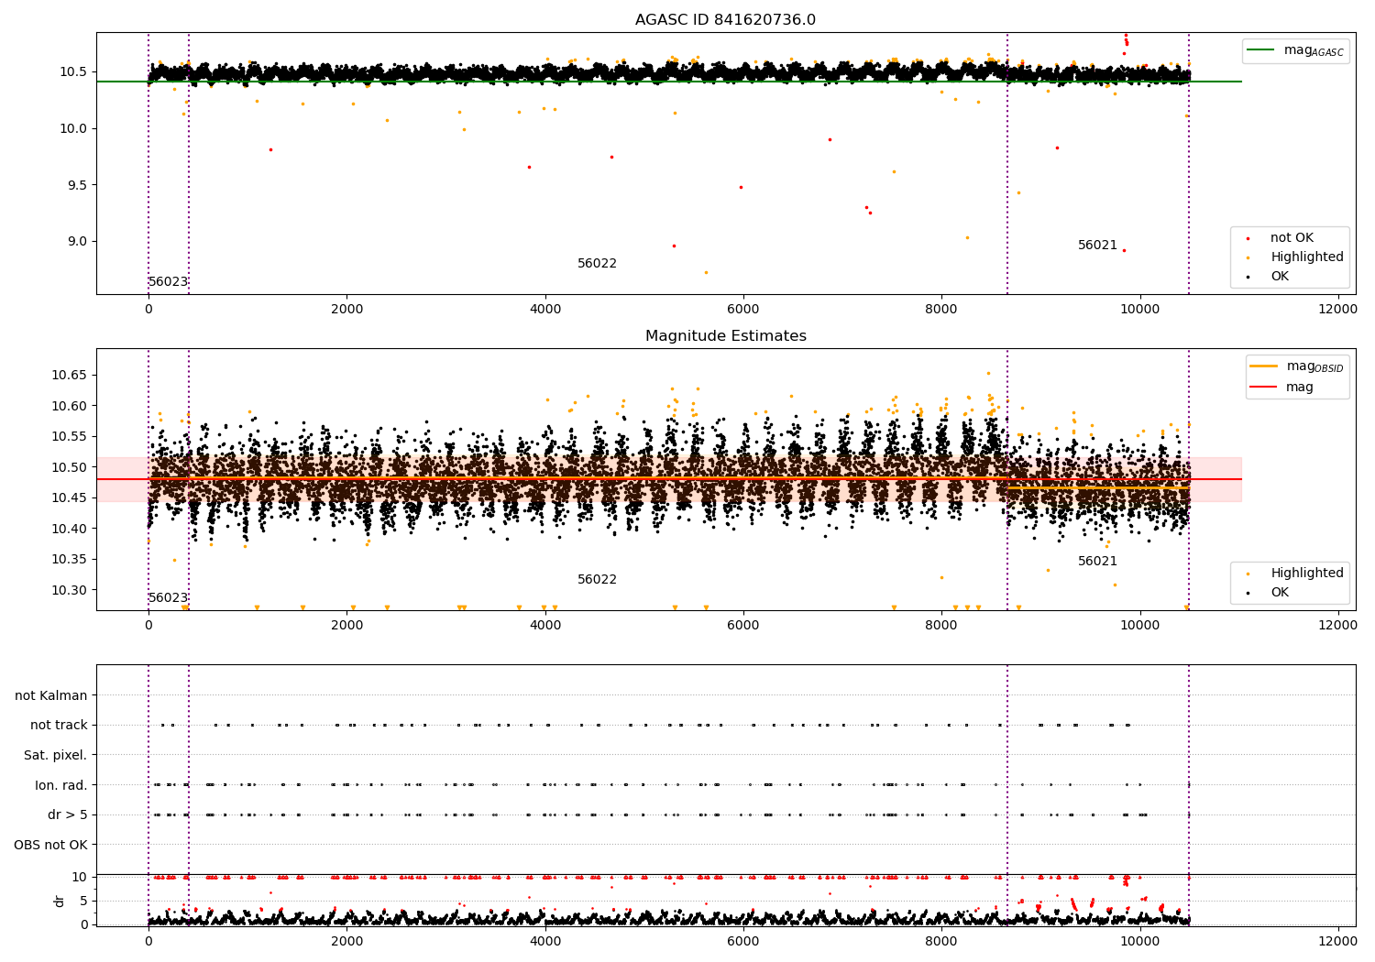Click the 56021 label in top plot

pos(1097,246)
